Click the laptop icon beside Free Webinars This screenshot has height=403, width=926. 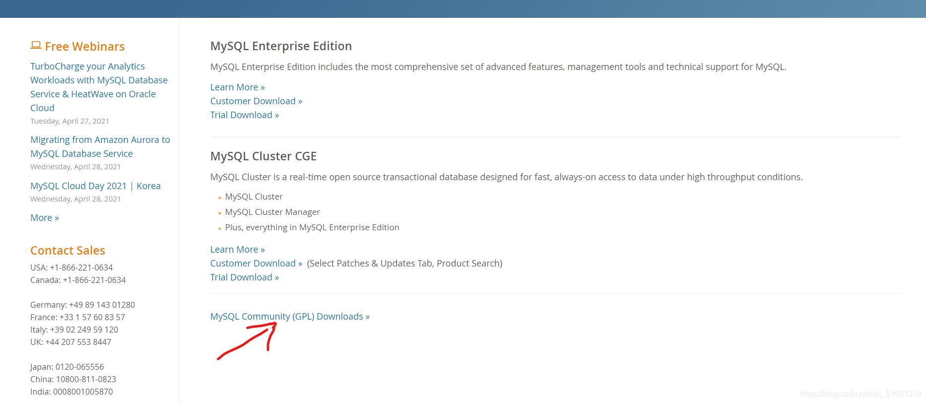click(36, 45)
